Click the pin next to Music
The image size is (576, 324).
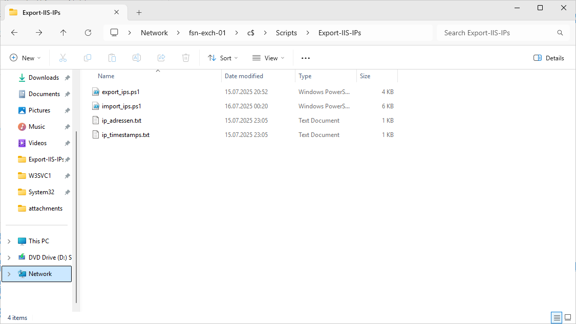67,127
